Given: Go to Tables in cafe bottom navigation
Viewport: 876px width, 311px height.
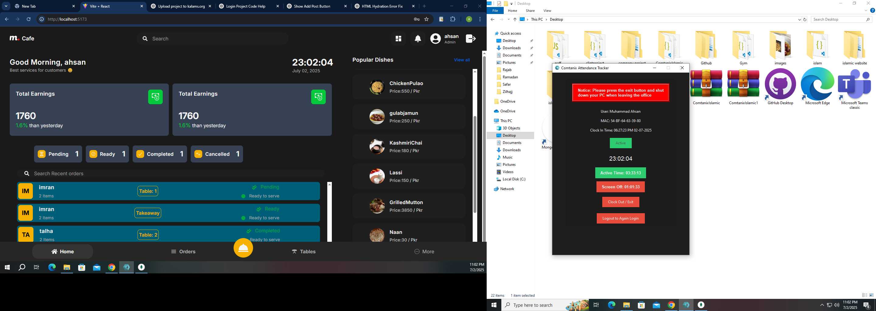Looking at the screenshot, I should point(304,251).
